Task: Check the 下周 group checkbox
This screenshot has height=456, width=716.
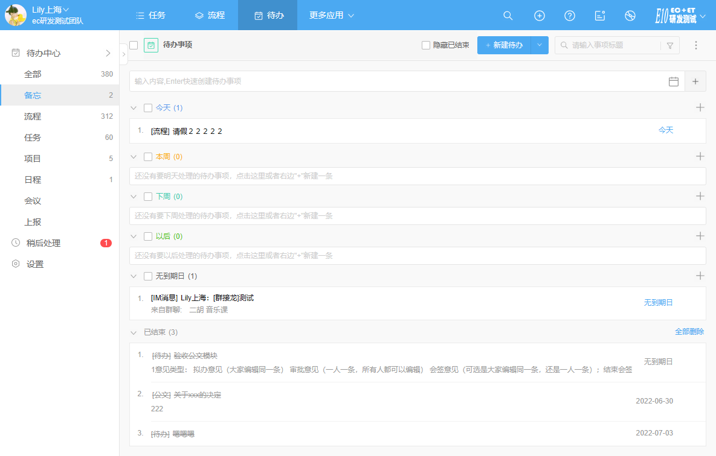Action: (x=148, y=197)
